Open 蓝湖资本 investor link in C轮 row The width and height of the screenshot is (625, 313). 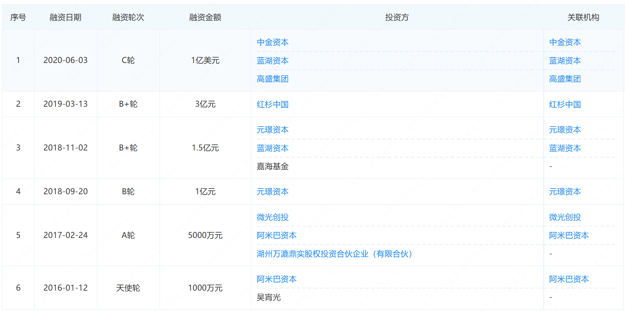(x=273, y=61)
